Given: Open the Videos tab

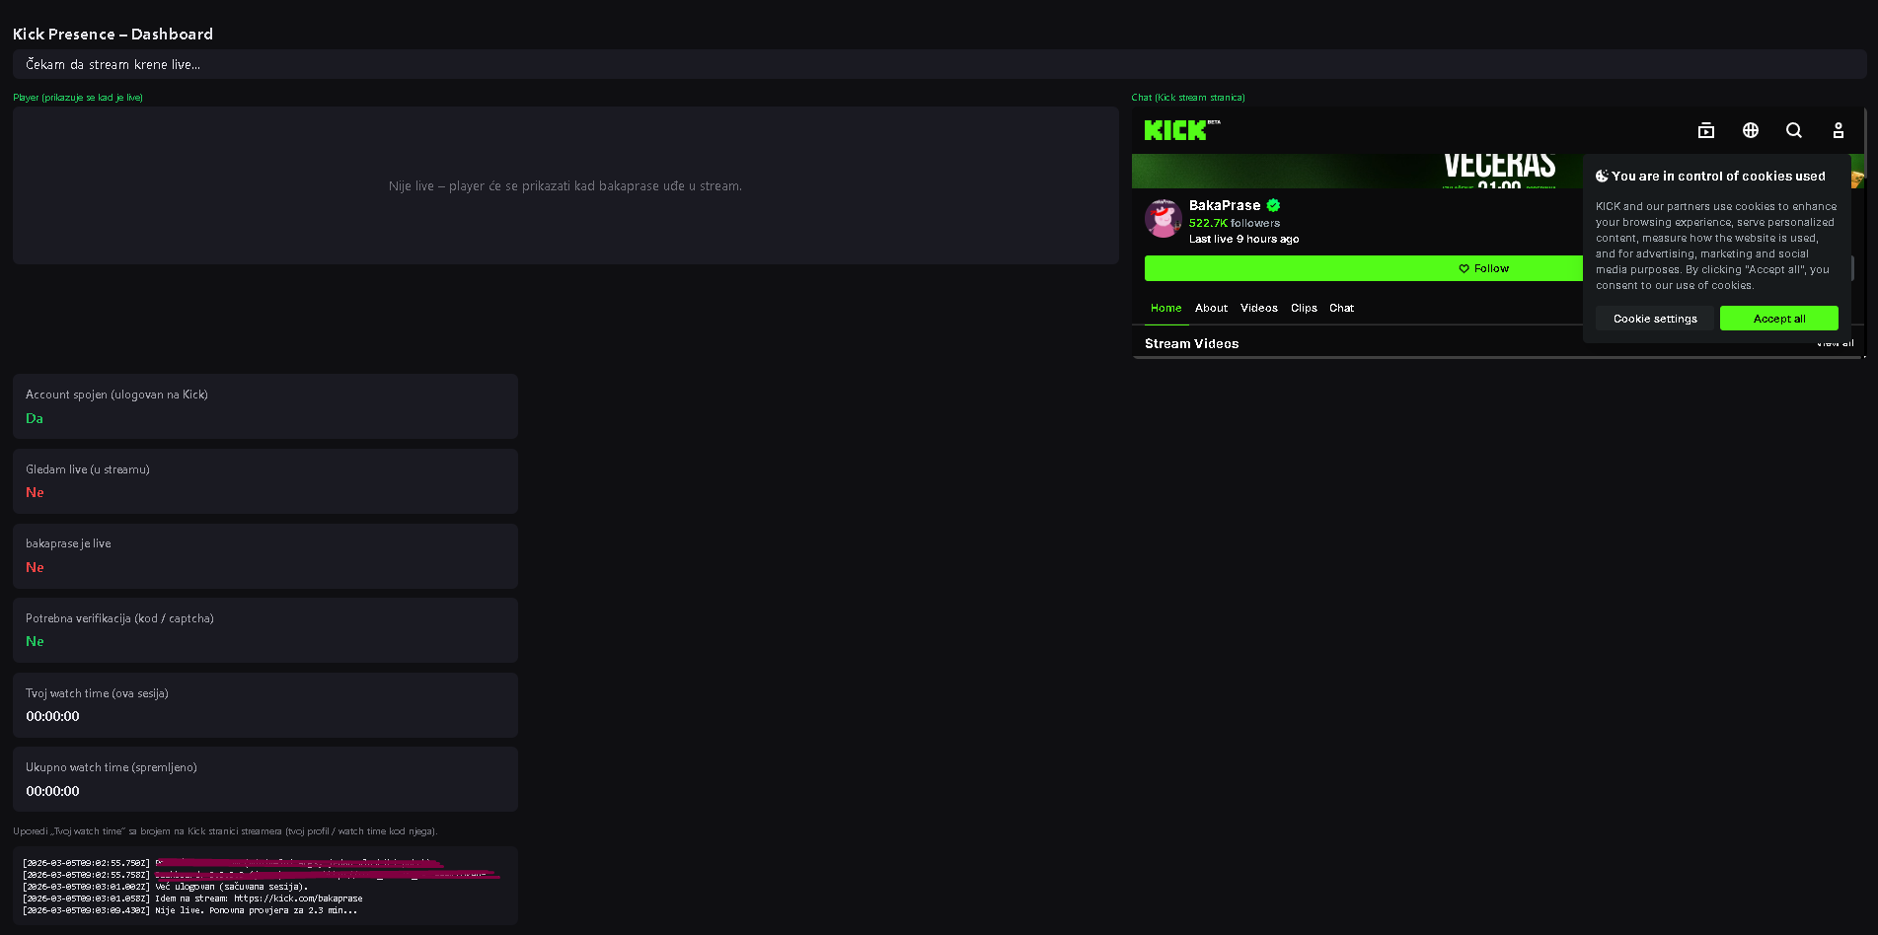Looking at the screenshot, I should [x=1258, y=308].
